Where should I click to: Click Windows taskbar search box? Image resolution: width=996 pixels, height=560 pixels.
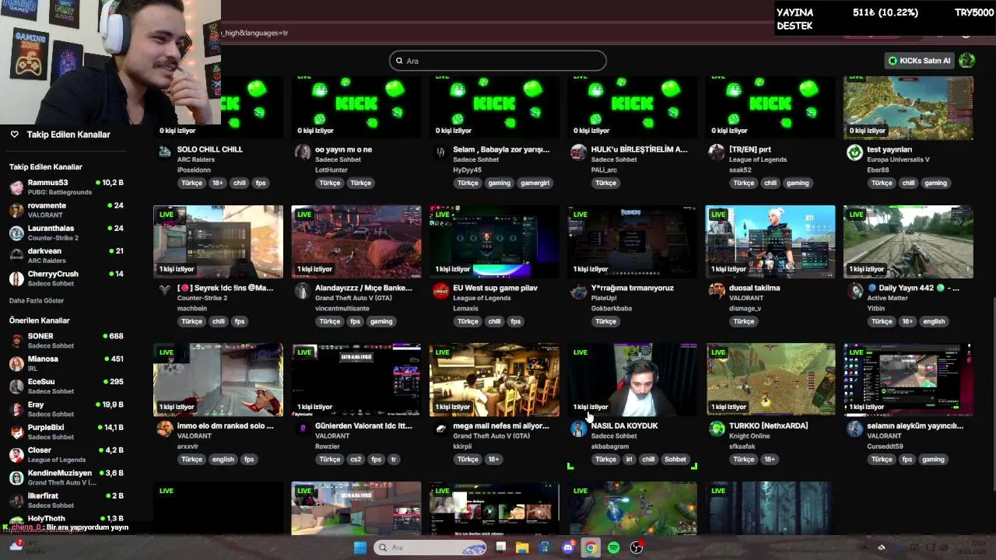click(430, 548)
